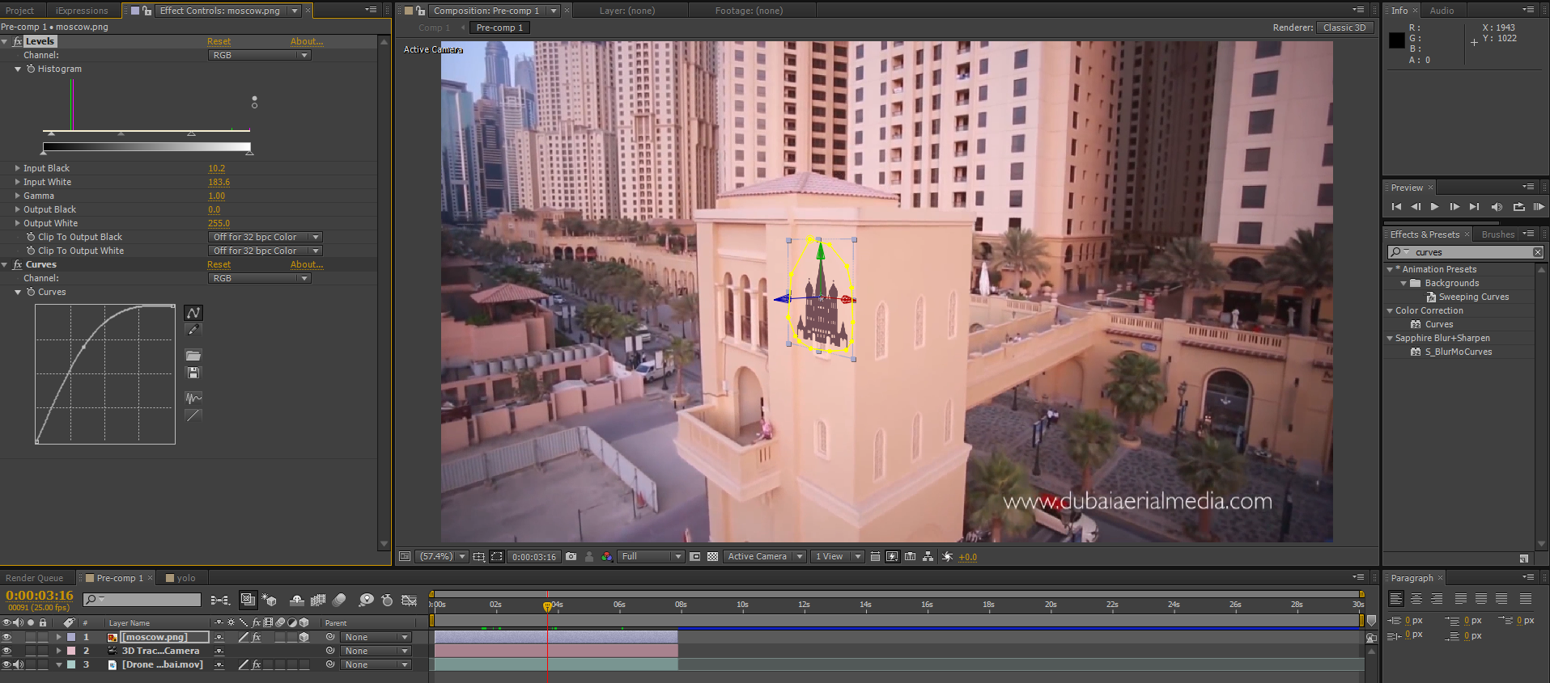Toggle the transparency grid in viewer
The width and height of the screenshot is (1550, 683).
(x=712, y=556)
